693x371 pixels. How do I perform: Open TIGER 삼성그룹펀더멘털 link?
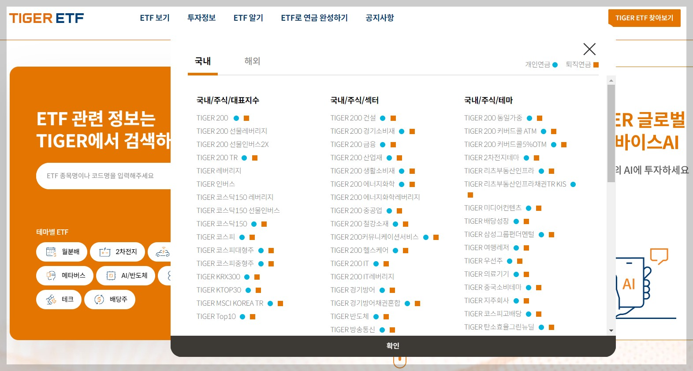click(499, 235)
